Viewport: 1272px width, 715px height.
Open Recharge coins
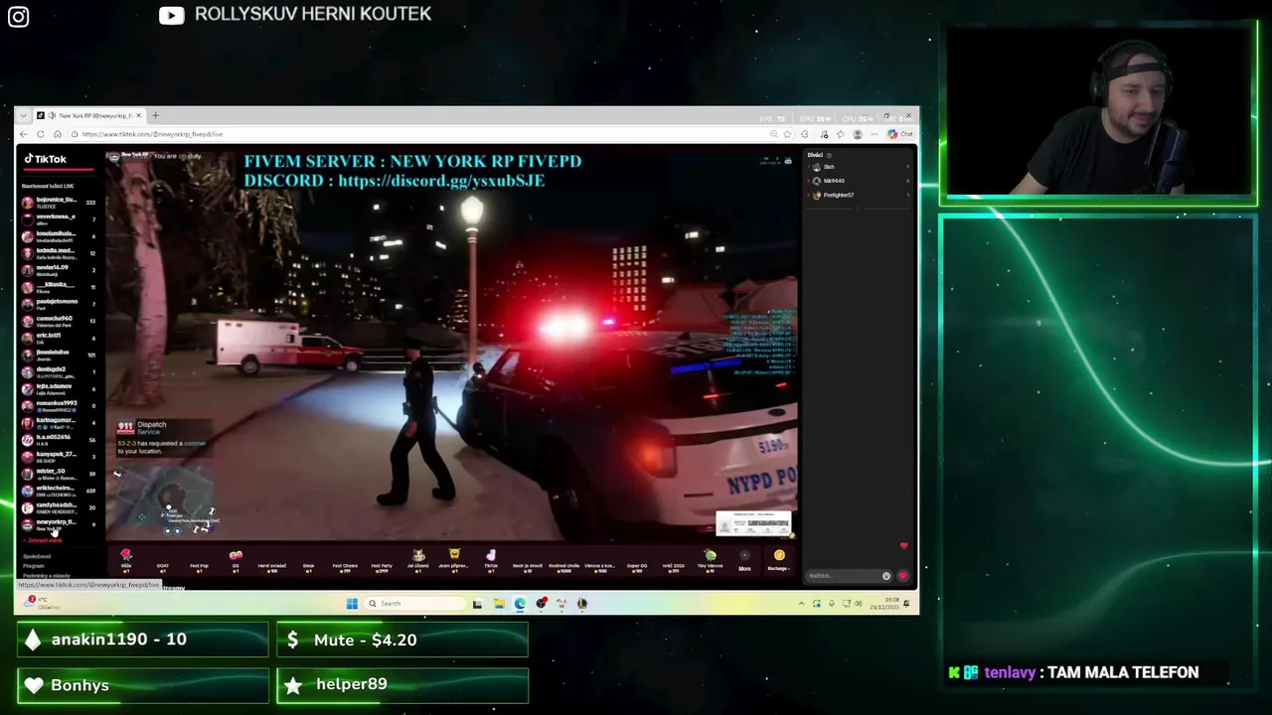pos(779,560)
